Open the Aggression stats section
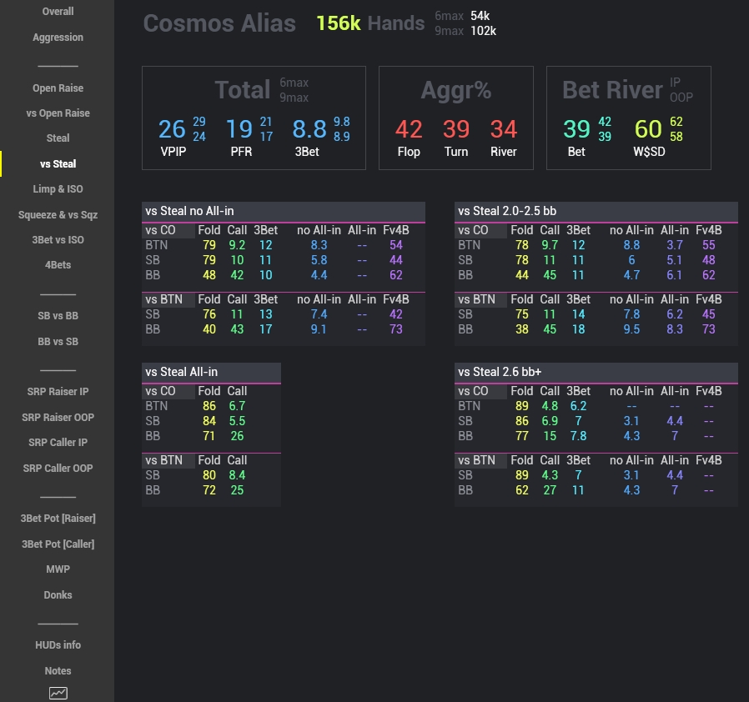 [58, 37]
